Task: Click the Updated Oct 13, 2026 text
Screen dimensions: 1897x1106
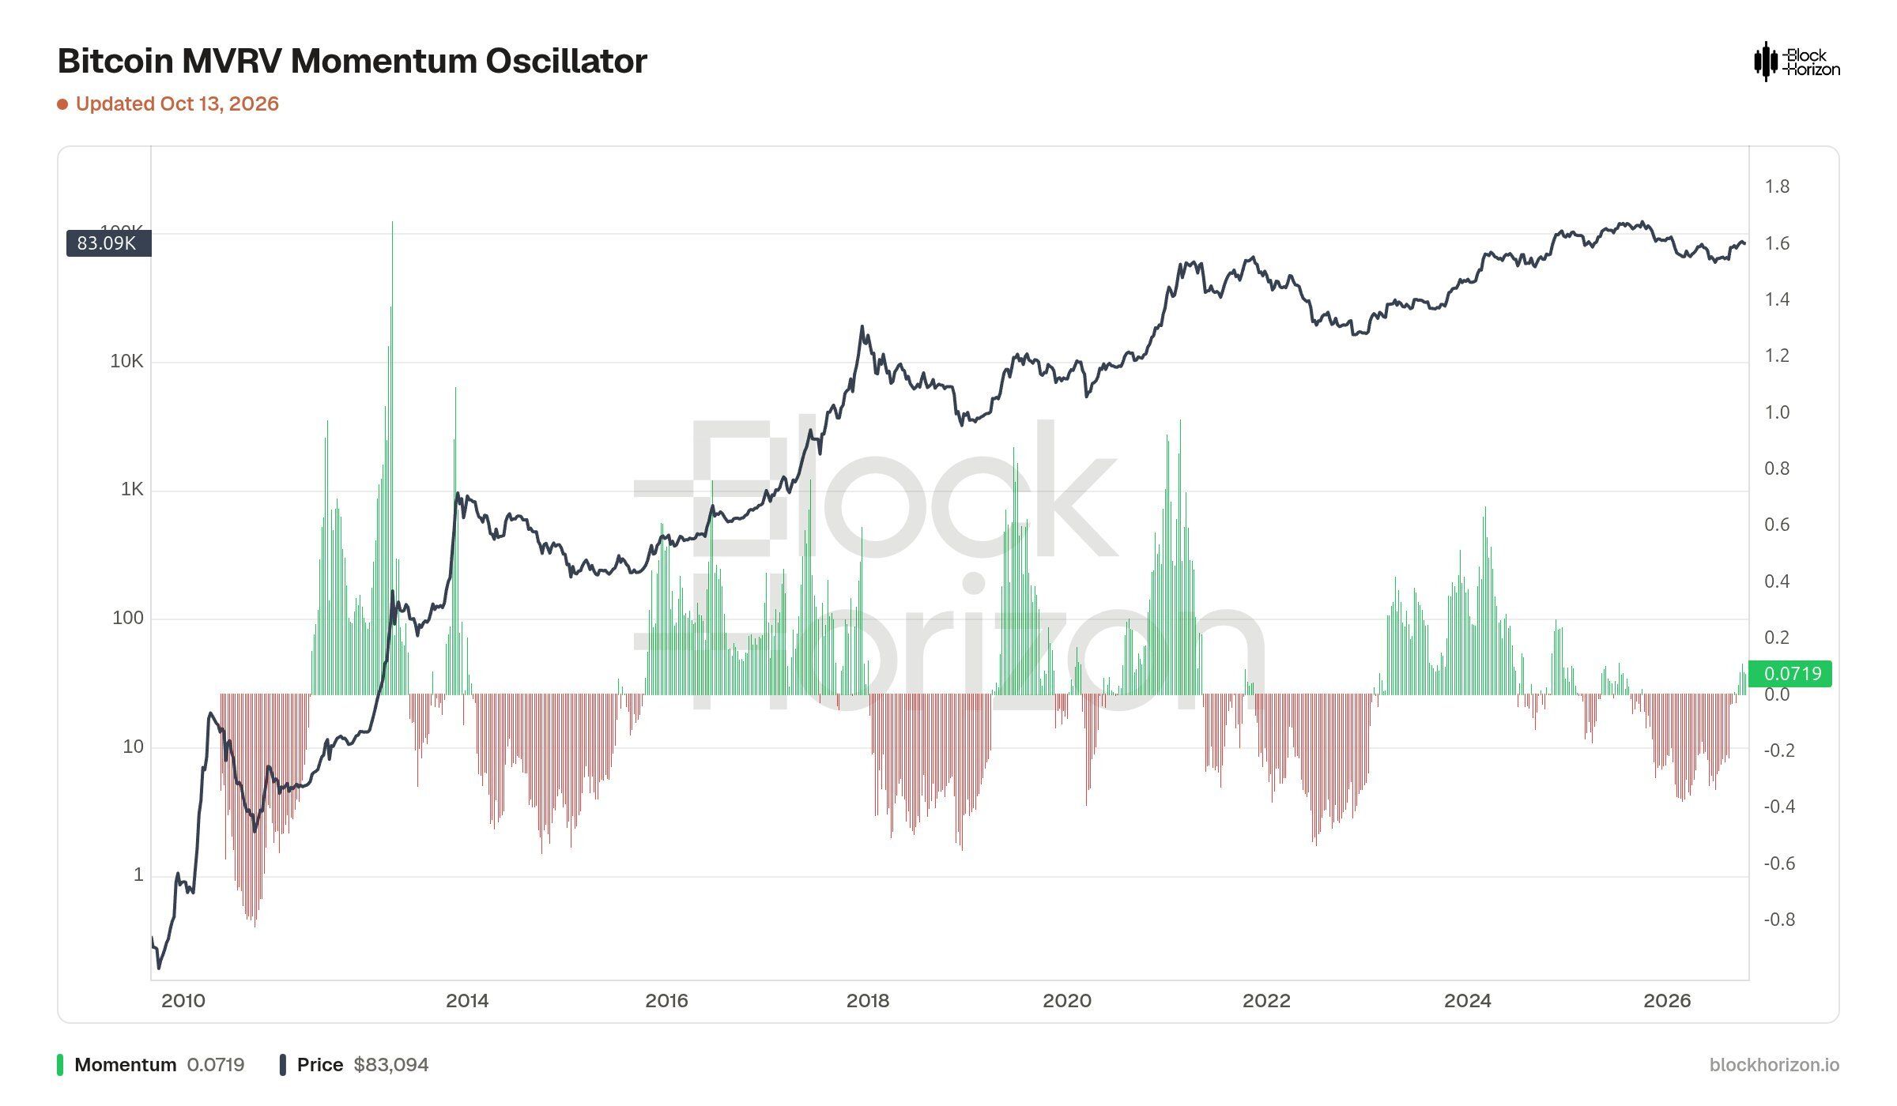Action: click(177, 104)
